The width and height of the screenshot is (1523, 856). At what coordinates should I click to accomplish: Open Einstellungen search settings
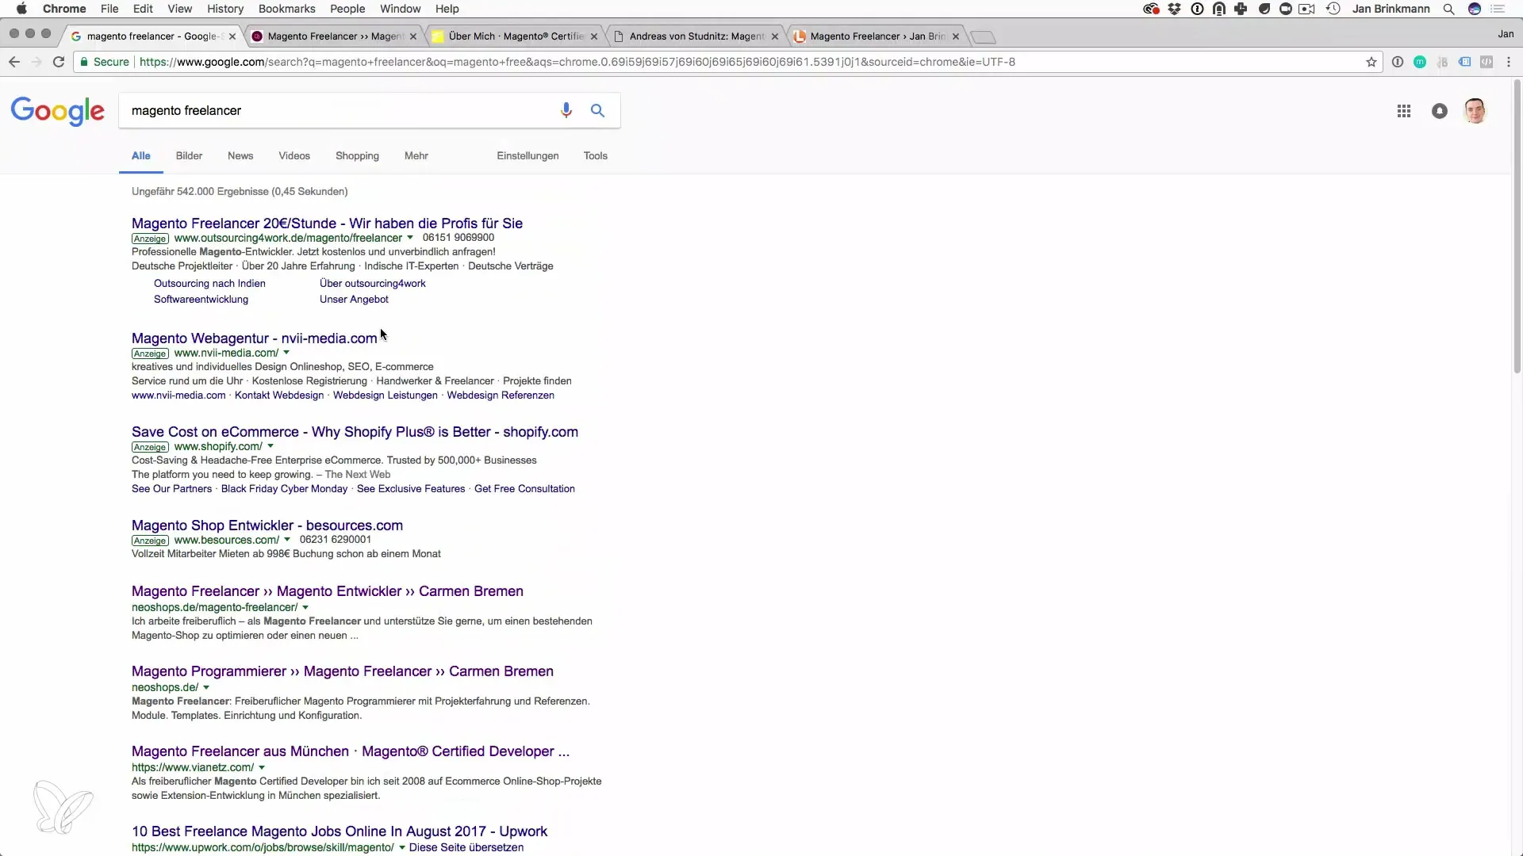pos(527,156)
